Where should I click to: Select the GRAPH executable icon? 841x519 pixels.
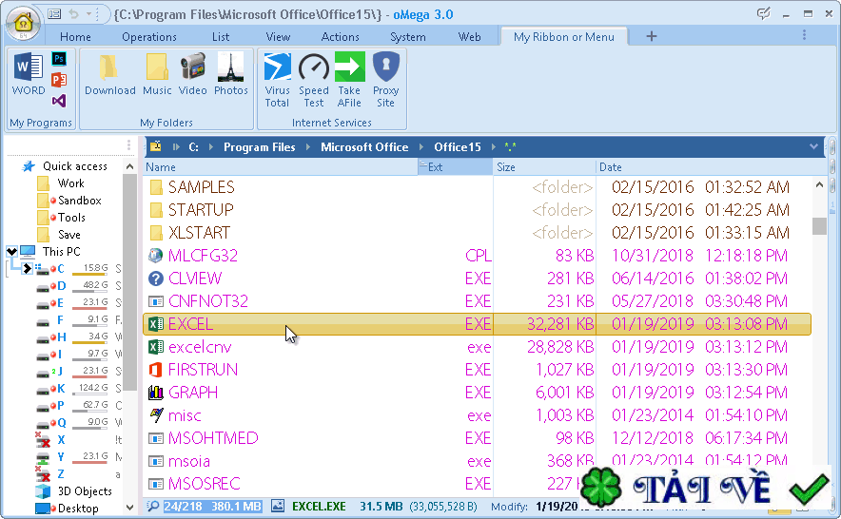pos(155,393)
